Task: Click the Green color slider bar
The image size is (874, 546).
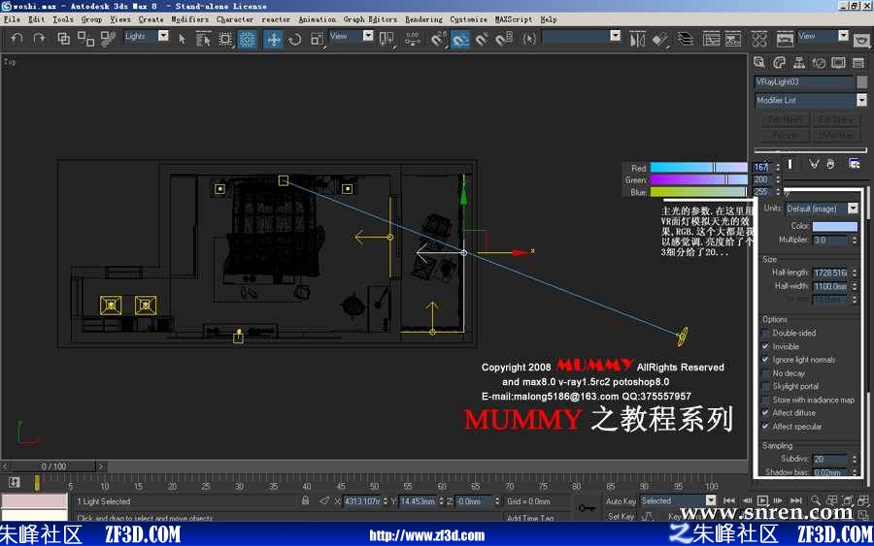Action: click(x=698, y=179)
